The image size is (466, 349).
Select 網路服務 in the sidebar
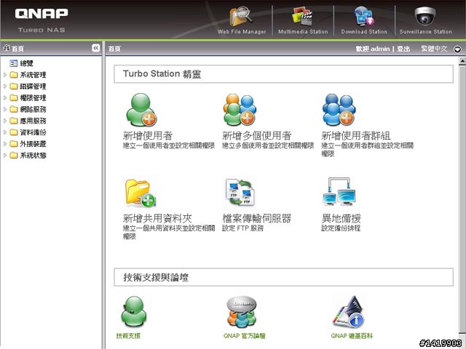click(33, 109)
